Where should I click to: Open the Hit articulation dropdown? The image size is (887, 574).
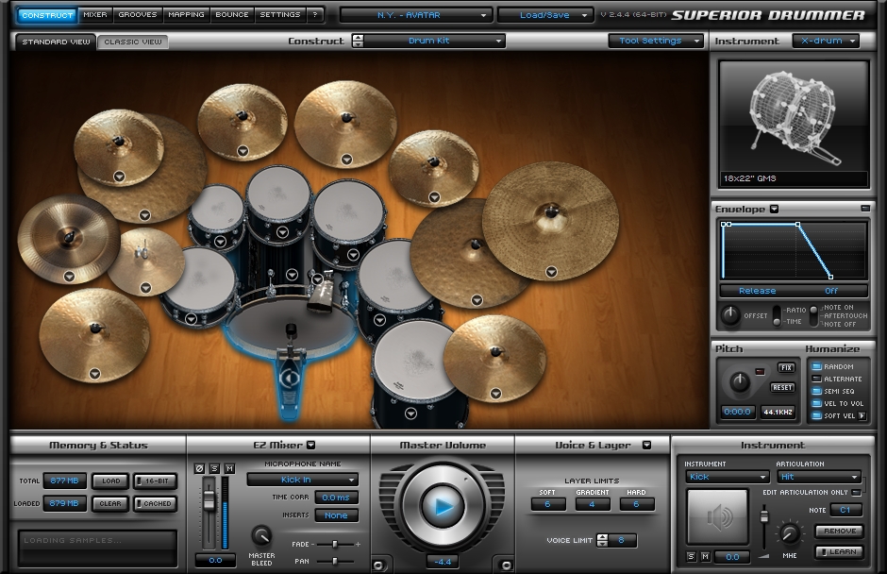[819, 477]
